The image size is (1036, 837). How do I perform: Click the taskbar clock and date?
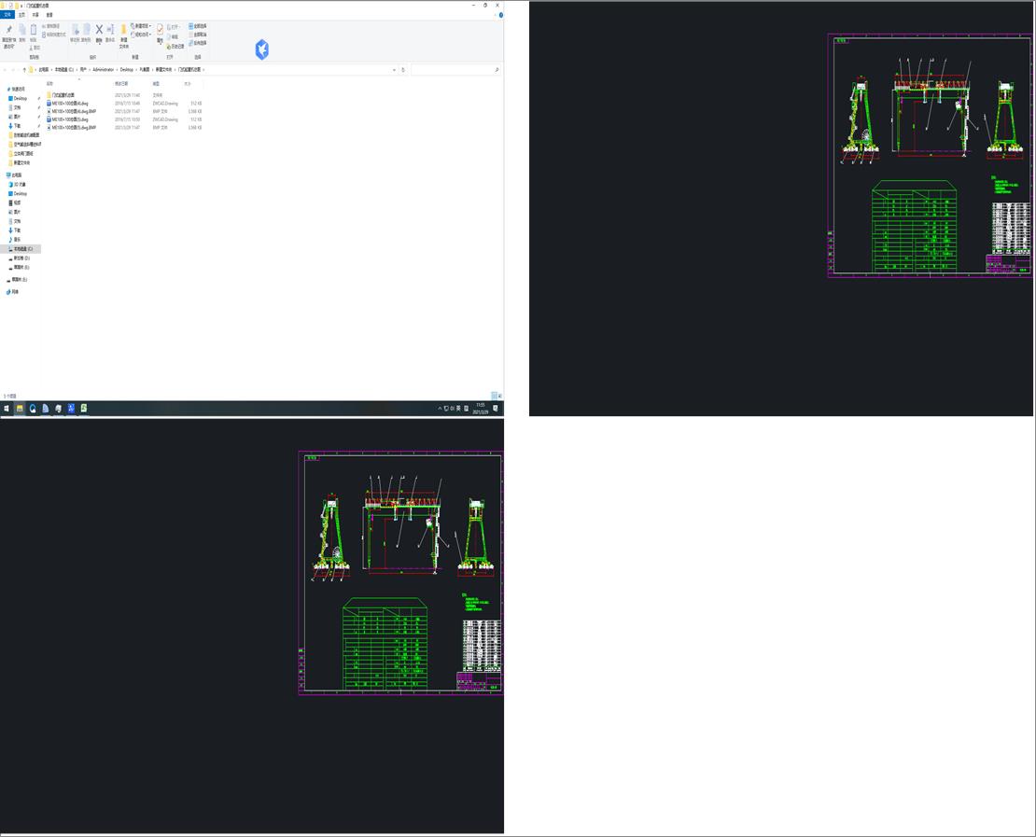tap(481, 409)
